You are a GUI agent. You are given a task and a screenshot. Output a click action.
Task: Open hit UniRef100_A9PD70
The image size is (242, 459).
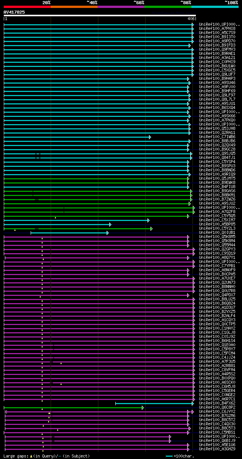point(217,41)
